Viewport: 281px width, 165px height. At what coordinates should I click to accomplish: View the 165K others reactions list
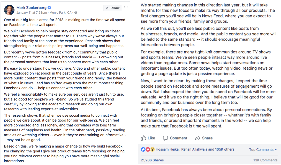225,149
